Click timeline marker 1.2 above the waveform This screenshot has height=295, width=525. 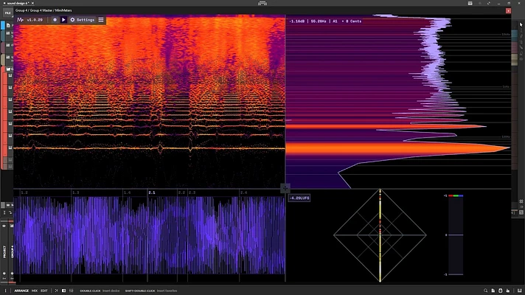click(x=24, y=192)
